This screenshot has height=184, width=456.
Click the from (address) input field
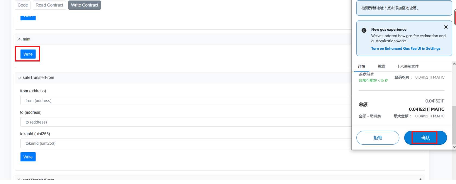(184, 101)
